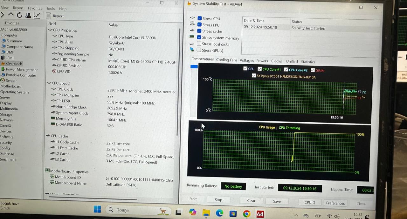The width and height of the screenshot is (407, 219).
Task: Toggle CPU Core #1 graph checkbox
Action: click(259, 69)
